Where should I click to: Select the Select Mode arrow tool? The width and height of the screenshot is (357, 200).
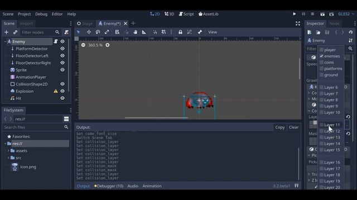coord(78,32)
